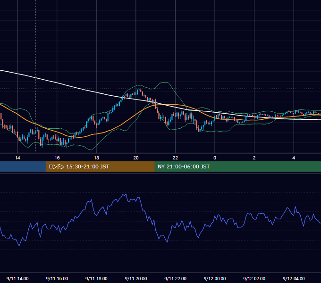Click hour label 22 on price chart axis
Image resolution: width=321 pixels, height=283 pixels.
coord(175,158)
